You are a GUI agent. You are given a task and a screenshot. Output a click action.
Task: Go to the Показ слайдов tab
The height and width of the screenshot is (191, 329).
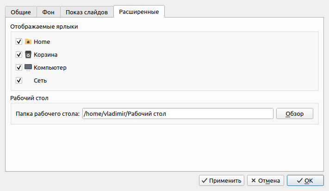point(87,12)
